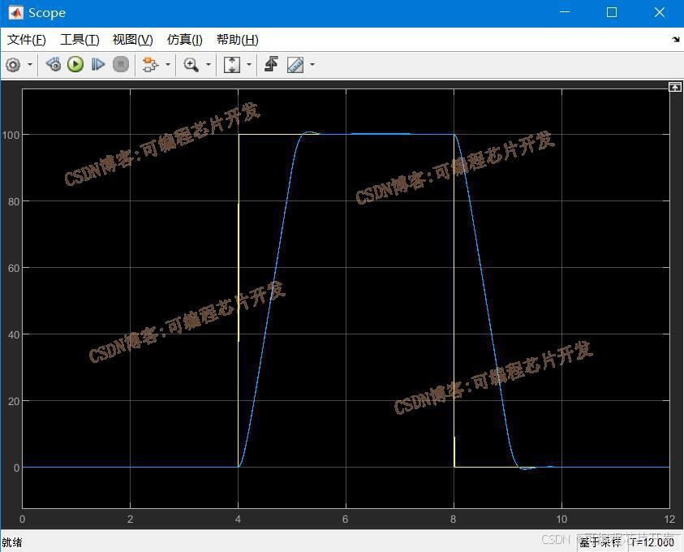Expand the highlight block dropdown arrow
The width and height of the screenshot is (684, 552).
tap(168, 65)
